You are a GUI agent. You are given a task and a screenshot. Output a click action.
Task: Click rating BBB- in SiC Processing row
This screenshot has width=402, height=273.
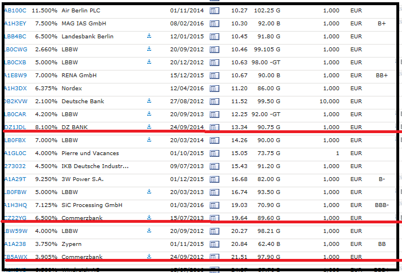(x=382, y=205)
